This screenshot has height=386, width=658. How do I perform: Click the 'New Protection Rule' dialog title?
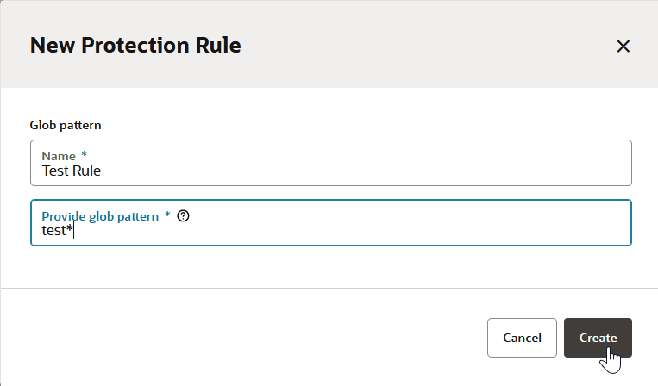(135, 46)
